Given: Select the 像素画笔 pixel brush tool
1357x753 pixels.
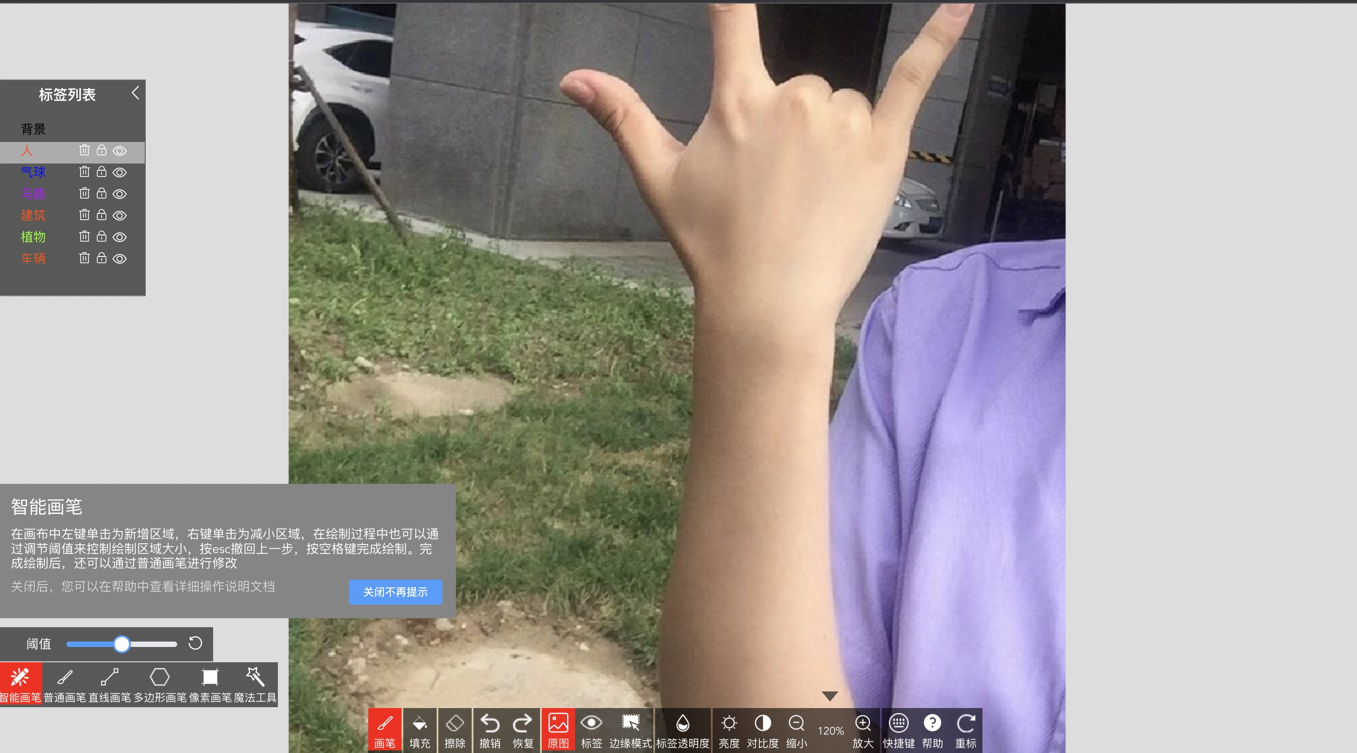Looking at the screenshot, I should click(x=210, y=684).
